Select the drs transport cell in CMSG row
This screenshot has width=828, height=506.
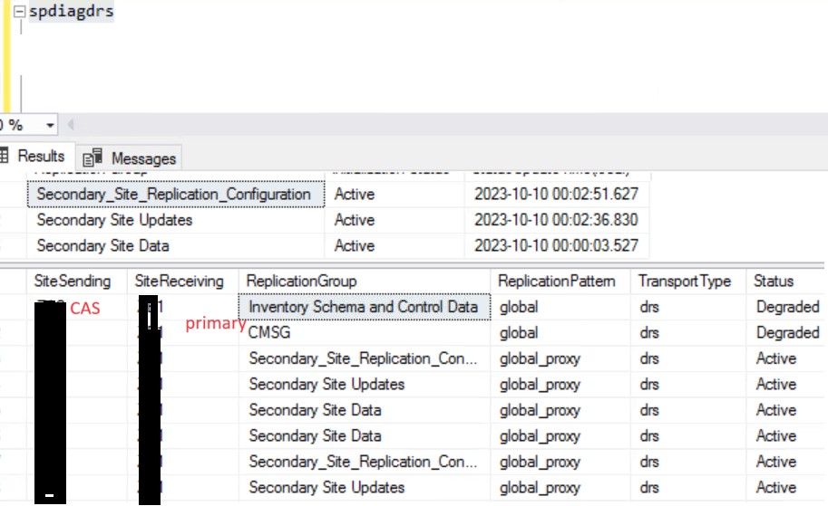click(x=688, y=332)
